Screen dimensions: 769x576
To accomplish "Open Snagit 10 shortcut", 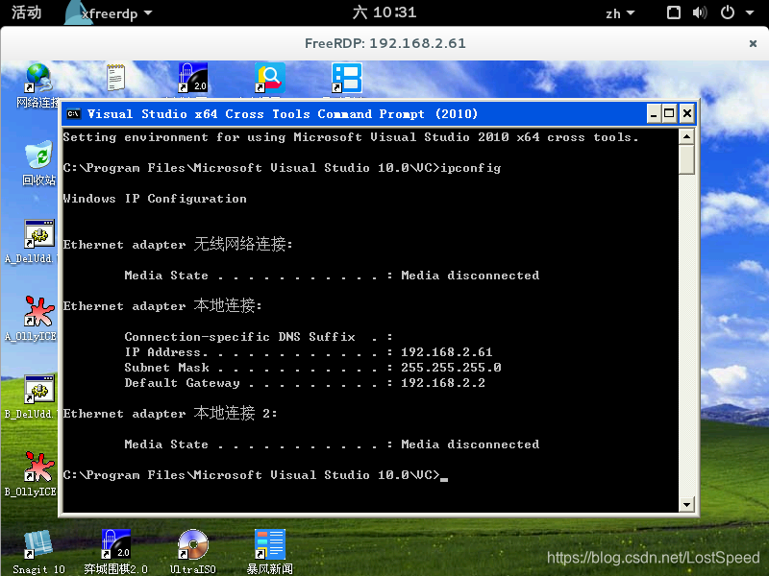I will tap(38, 551).
